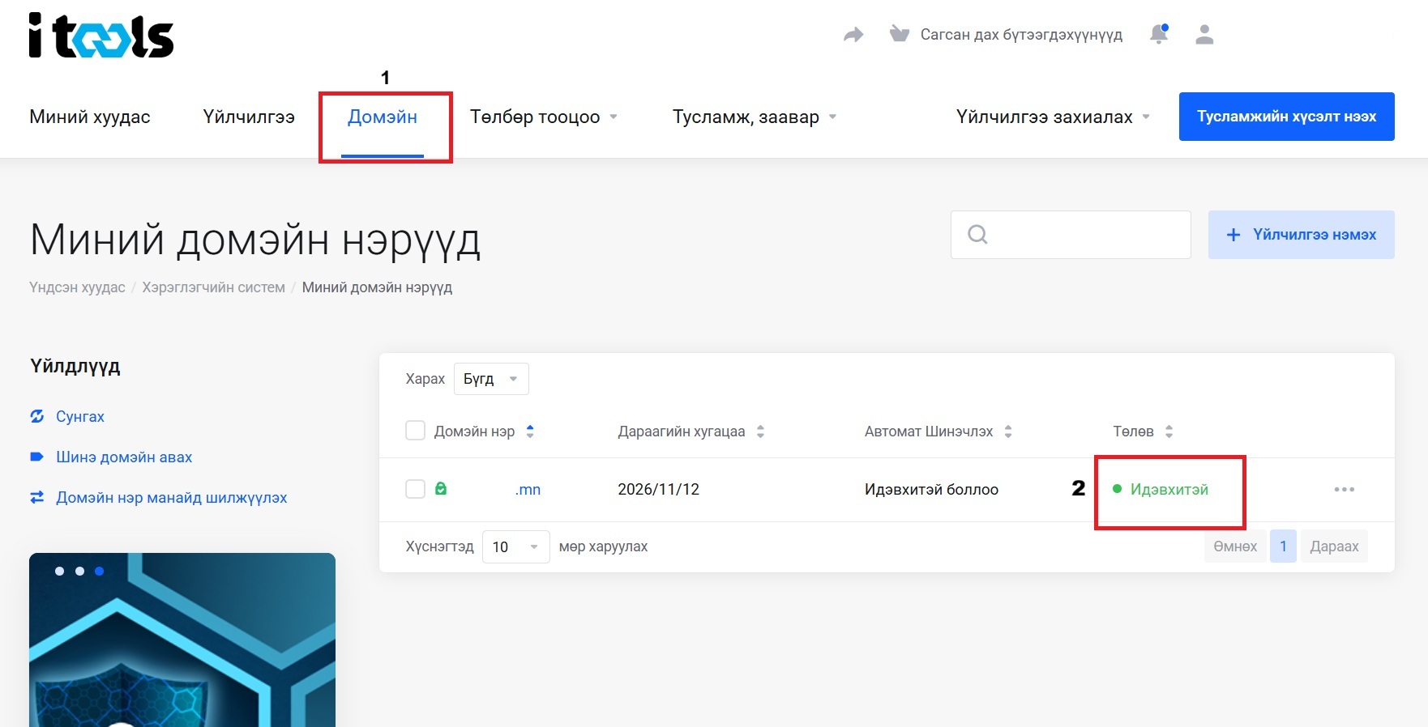
Task: Select the third carousel dot on banner
Action: pyautogui.click(x=99, y=571)
